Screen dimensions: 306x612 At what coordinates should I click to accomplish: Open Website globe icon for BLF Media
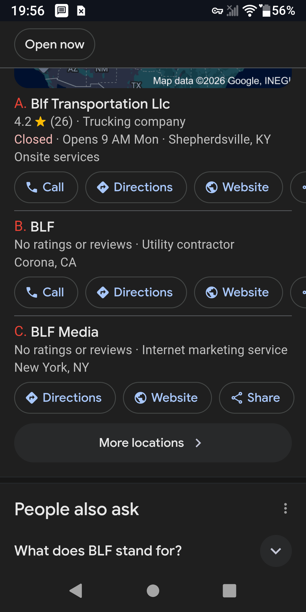click(141, 398)
